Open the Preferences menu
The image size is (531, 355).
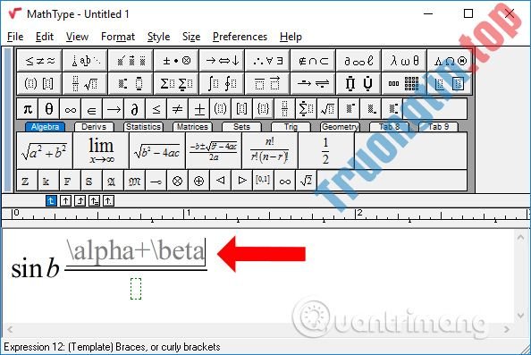pyautogui.click(x=240, y=37)
